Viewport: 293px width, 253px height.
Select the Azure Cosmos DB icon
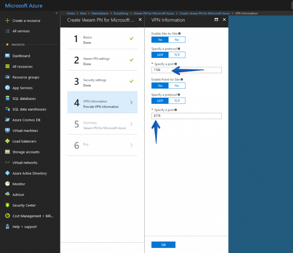click(7, 120)
